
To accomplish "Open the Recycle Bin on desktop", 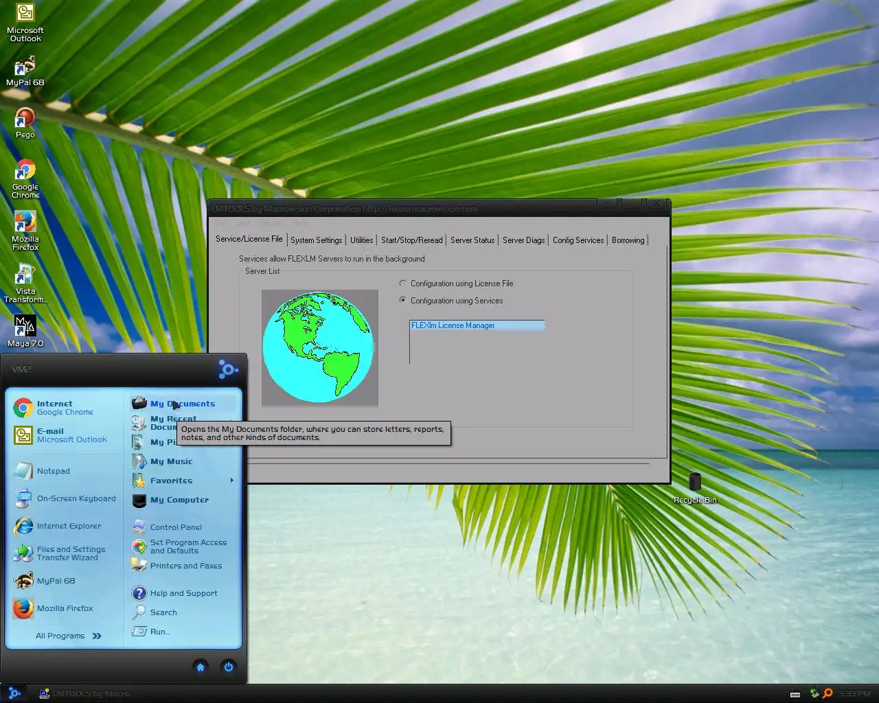I will pyautogui.click(x=695, y=488).
